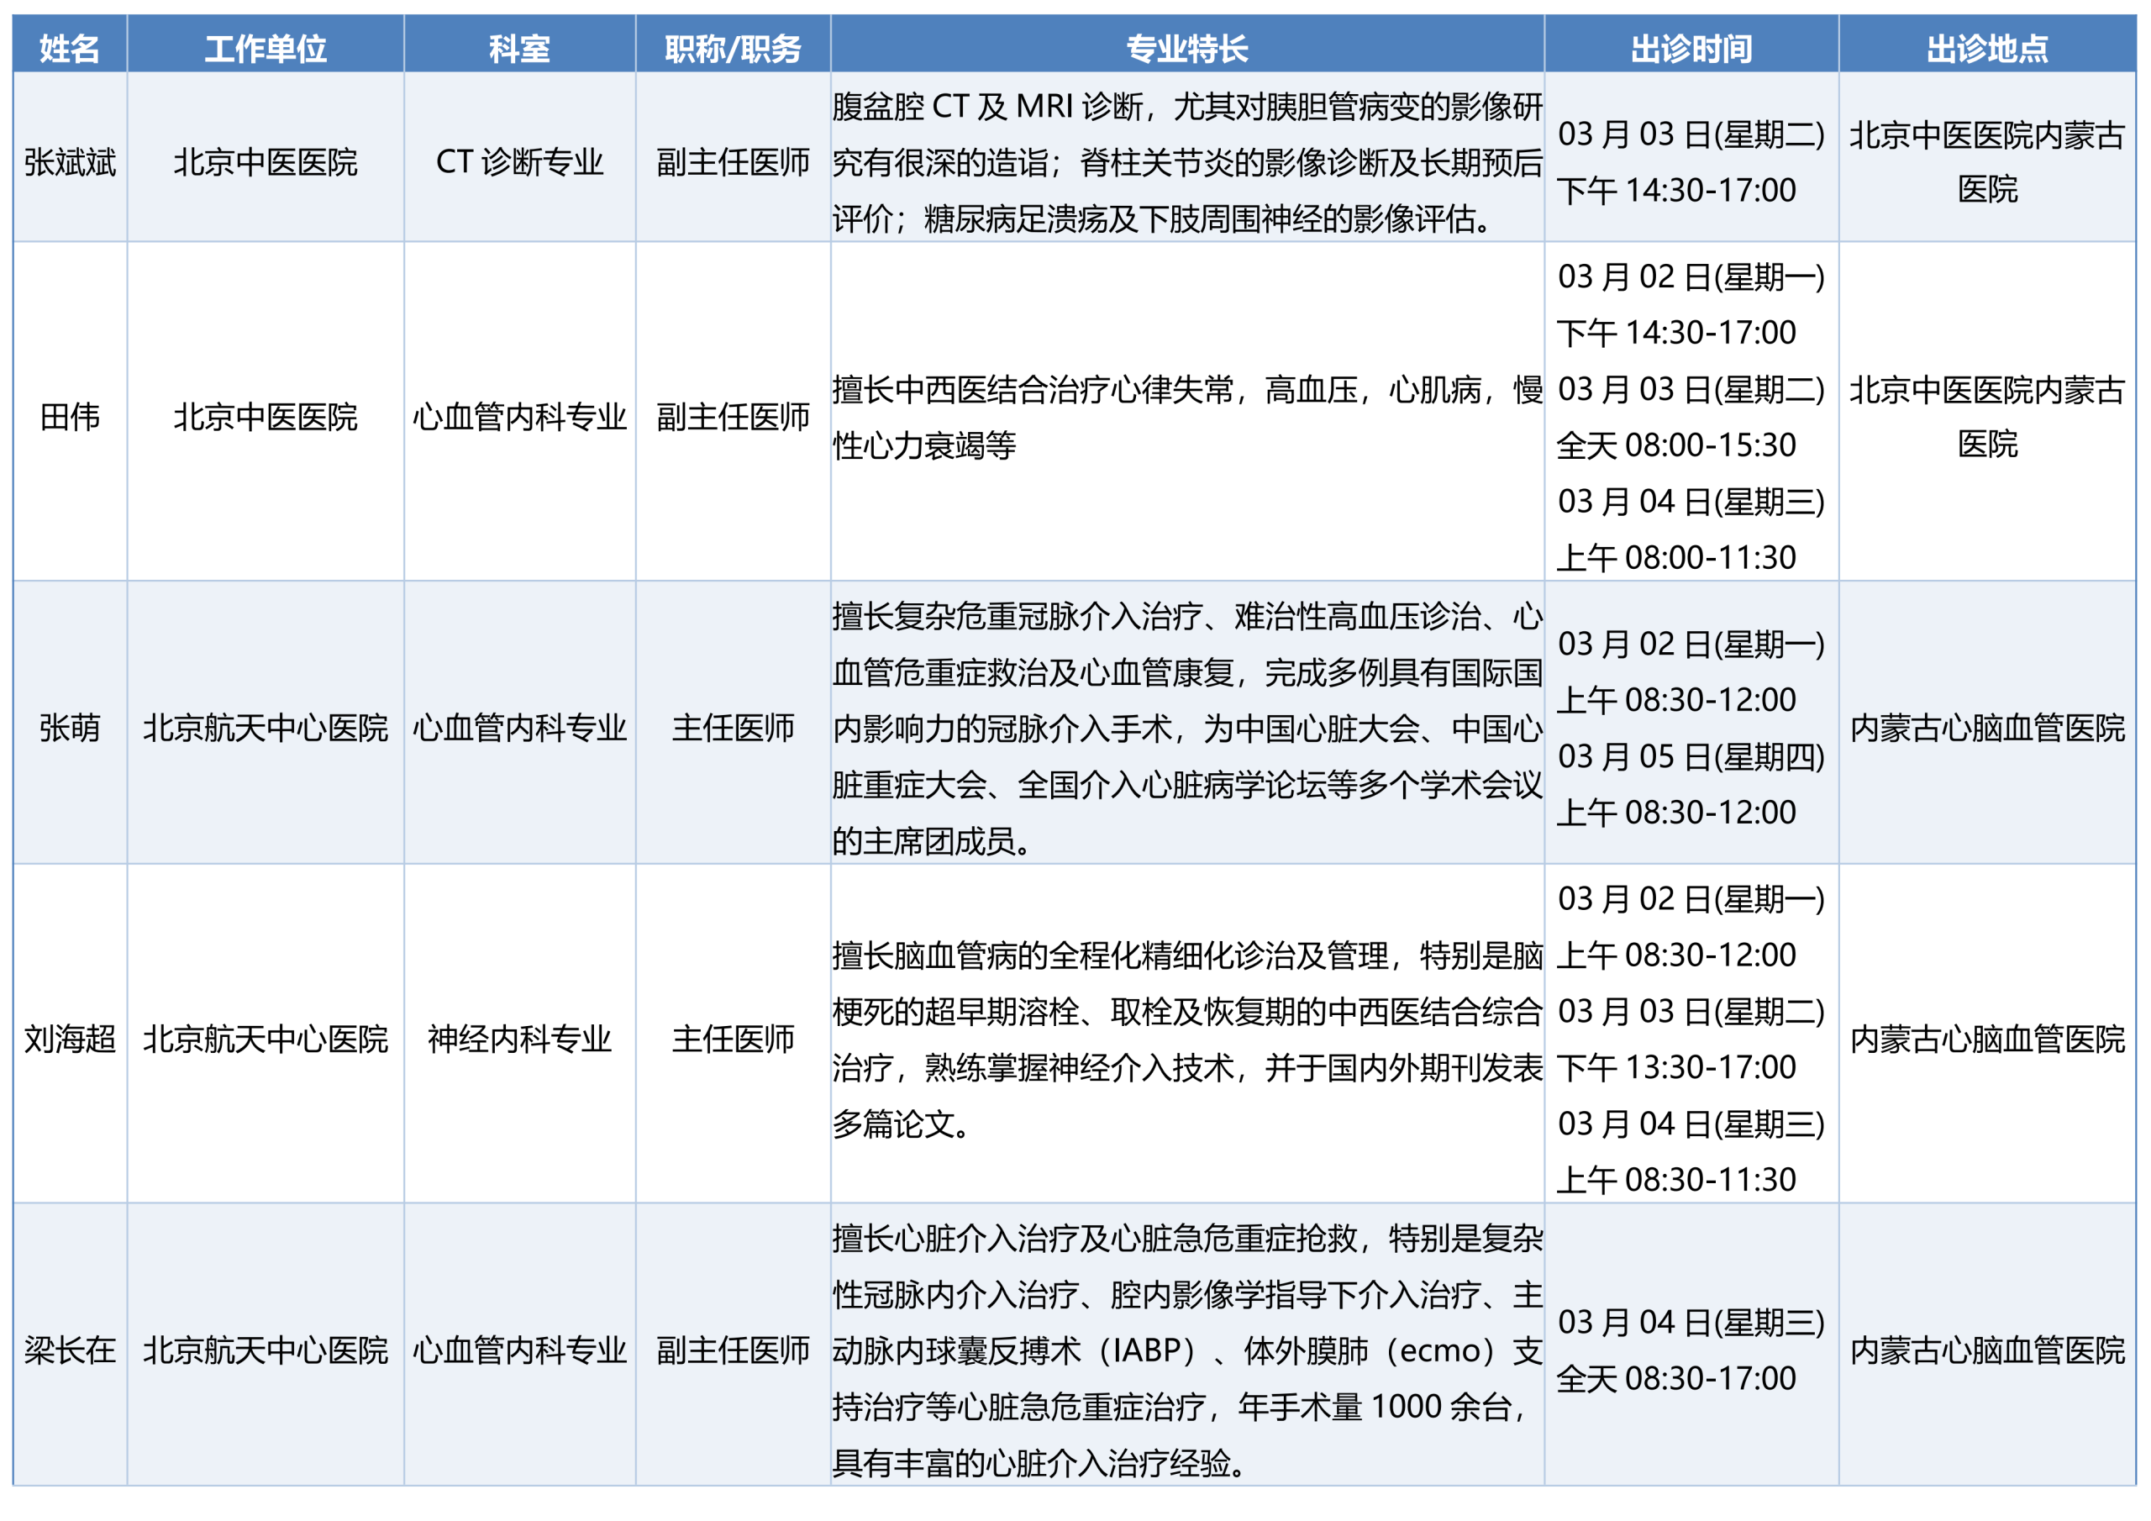
Task: Click 田伟's location cell 北京中医医院内蒙古医院
Action: (1986, 416)
